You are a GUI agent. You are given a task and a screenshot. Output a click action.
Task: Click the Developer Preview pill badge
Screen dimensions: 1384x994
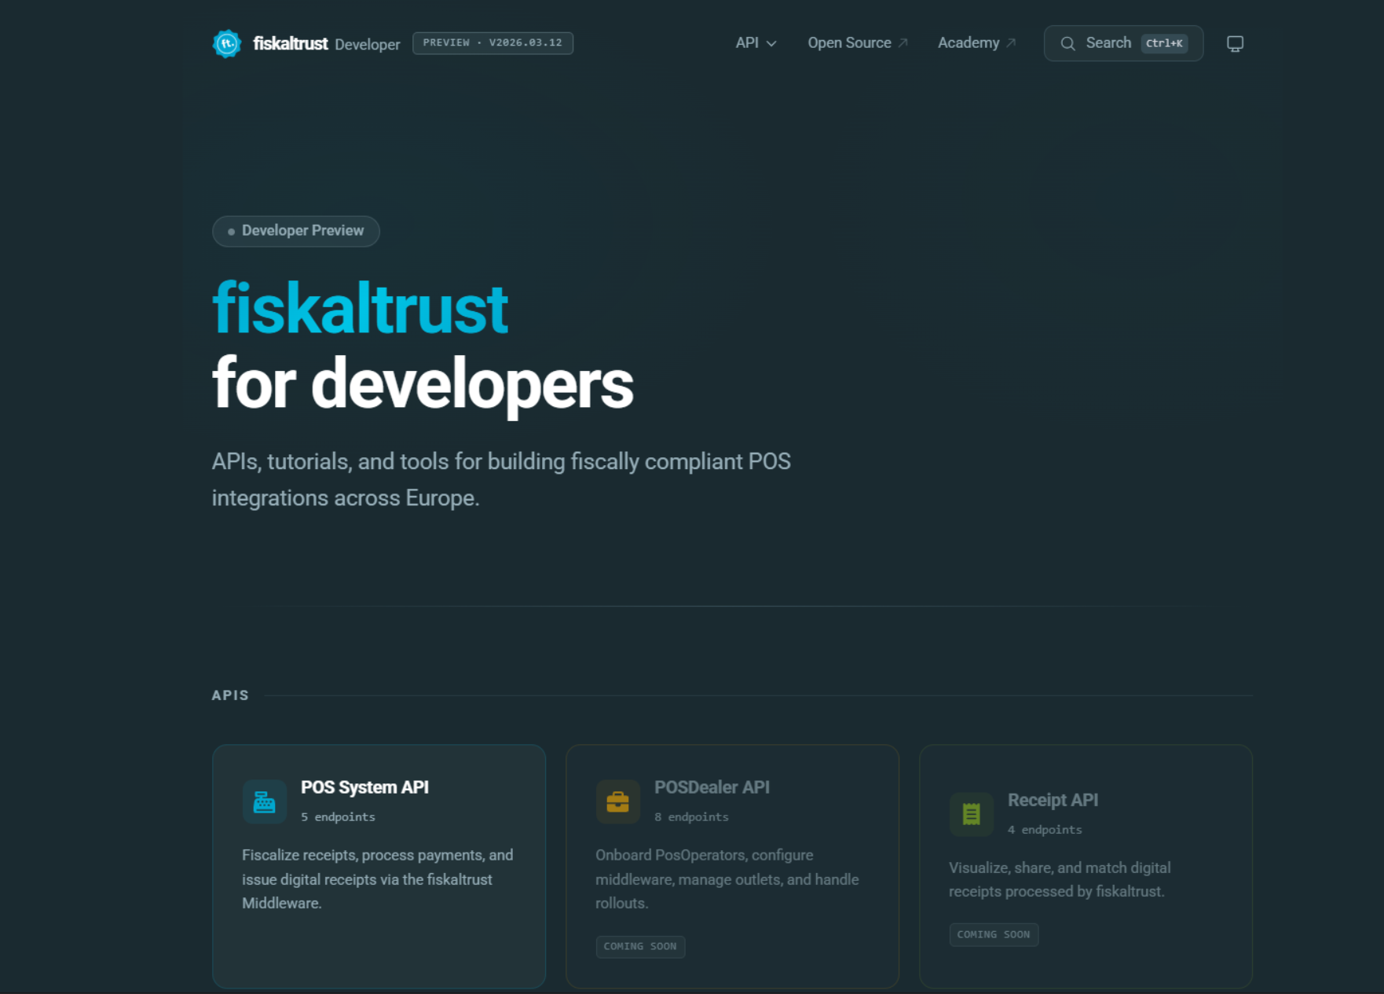point(296,231)
